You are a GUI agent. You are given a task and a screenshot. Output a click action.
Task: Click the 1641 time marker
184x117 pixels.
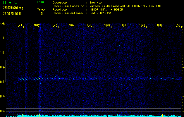click(x=19, y=25)
